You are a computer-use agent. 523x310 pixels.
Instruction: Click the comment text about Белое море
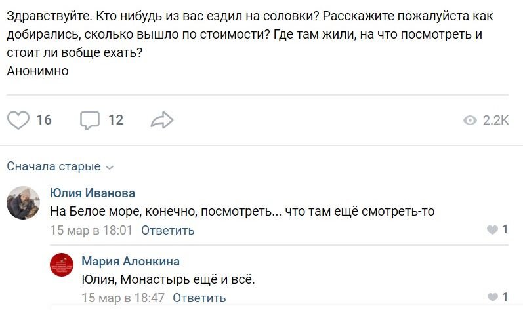(243, 211)
